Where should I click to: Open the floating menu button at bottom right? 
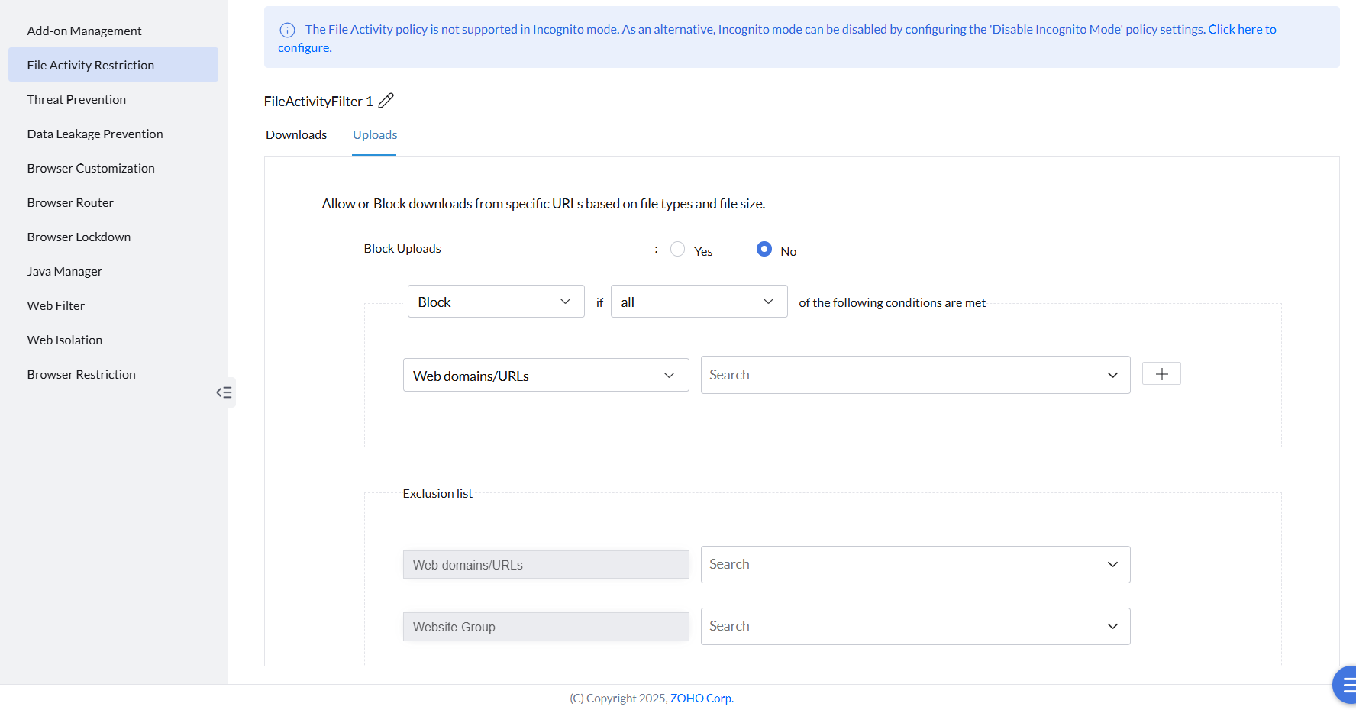click(1347, 685)
